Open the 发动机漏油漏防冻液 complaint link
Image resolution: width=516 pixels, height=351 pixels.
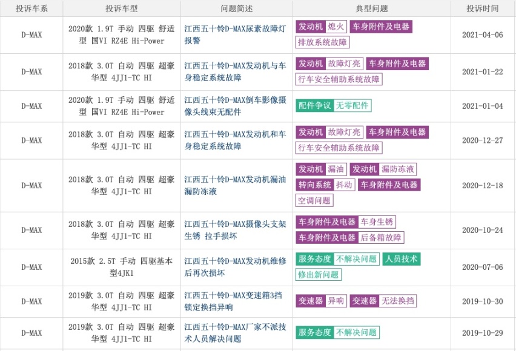pyautogui.click(x=235, y=185)
